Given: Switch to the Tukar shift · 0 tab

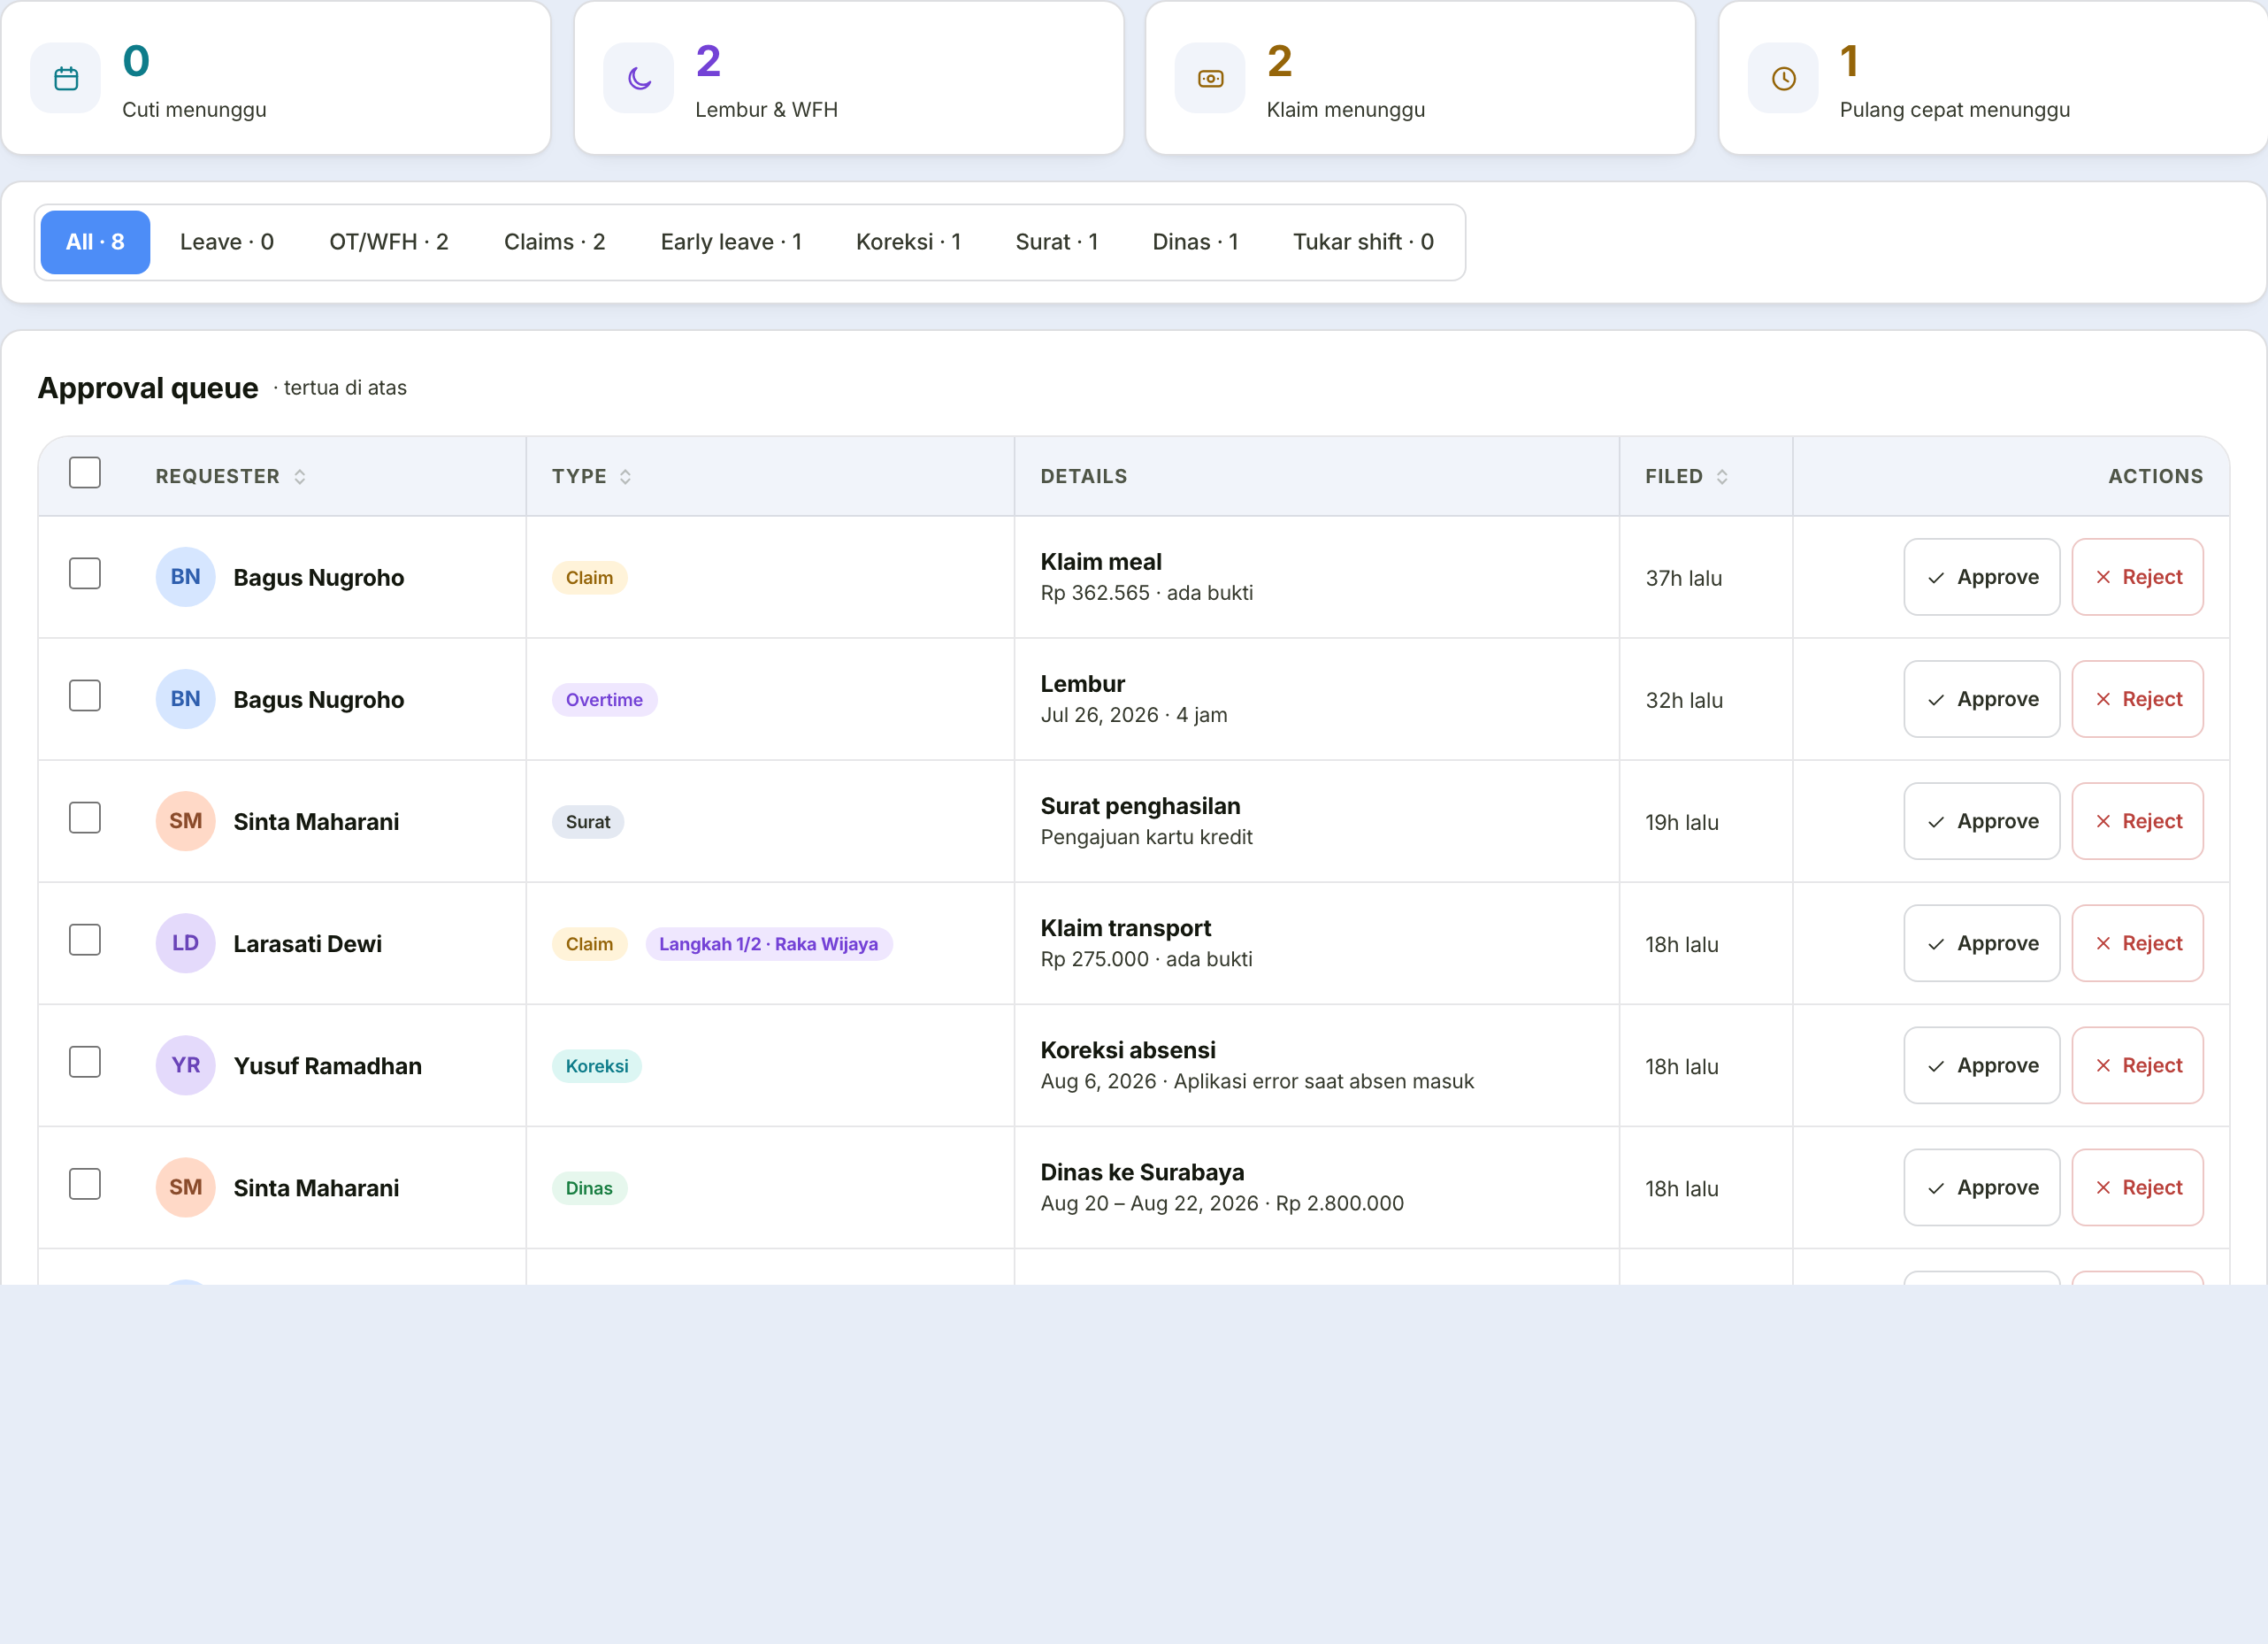Looking at the screenshot, I should (1363, 242).
